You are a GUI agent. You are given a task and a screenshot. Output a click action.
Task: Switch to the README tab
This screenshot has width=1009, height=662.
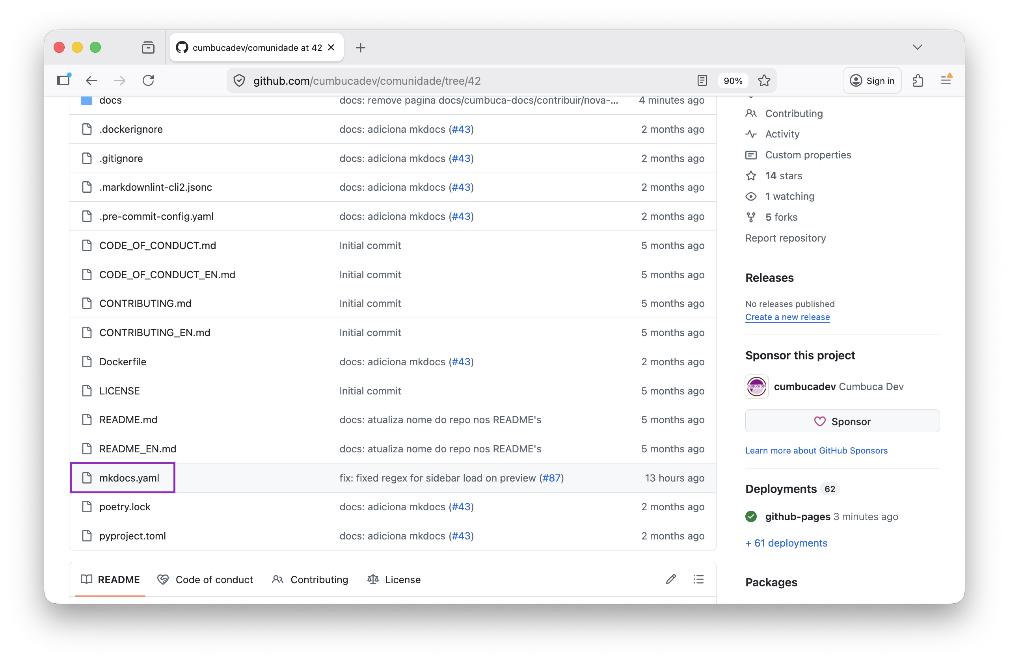coord(110,579)
